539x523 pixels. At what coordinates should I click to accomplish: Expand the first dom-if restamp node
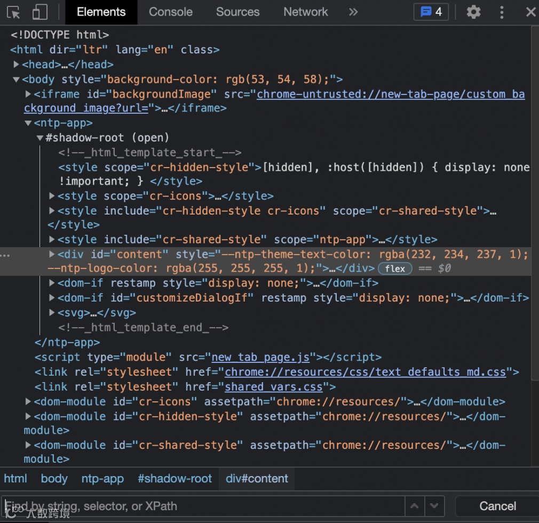coord(52,283)
